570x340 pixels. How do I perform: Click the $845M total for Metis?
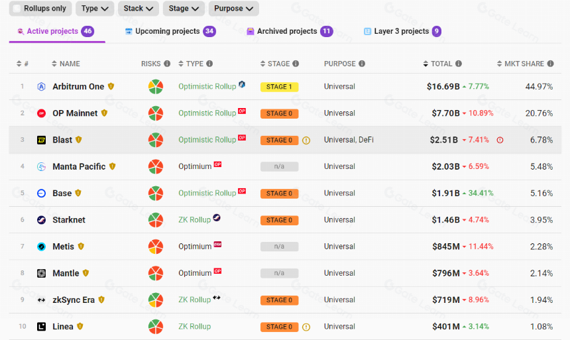[446, 247]
